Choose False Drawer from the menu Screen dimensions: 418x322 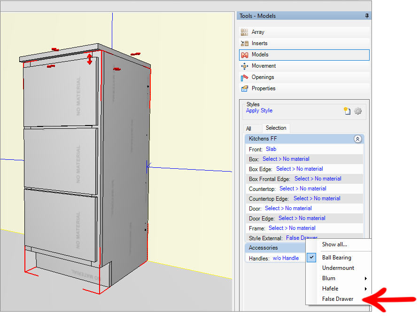click(x=338, y=299)
